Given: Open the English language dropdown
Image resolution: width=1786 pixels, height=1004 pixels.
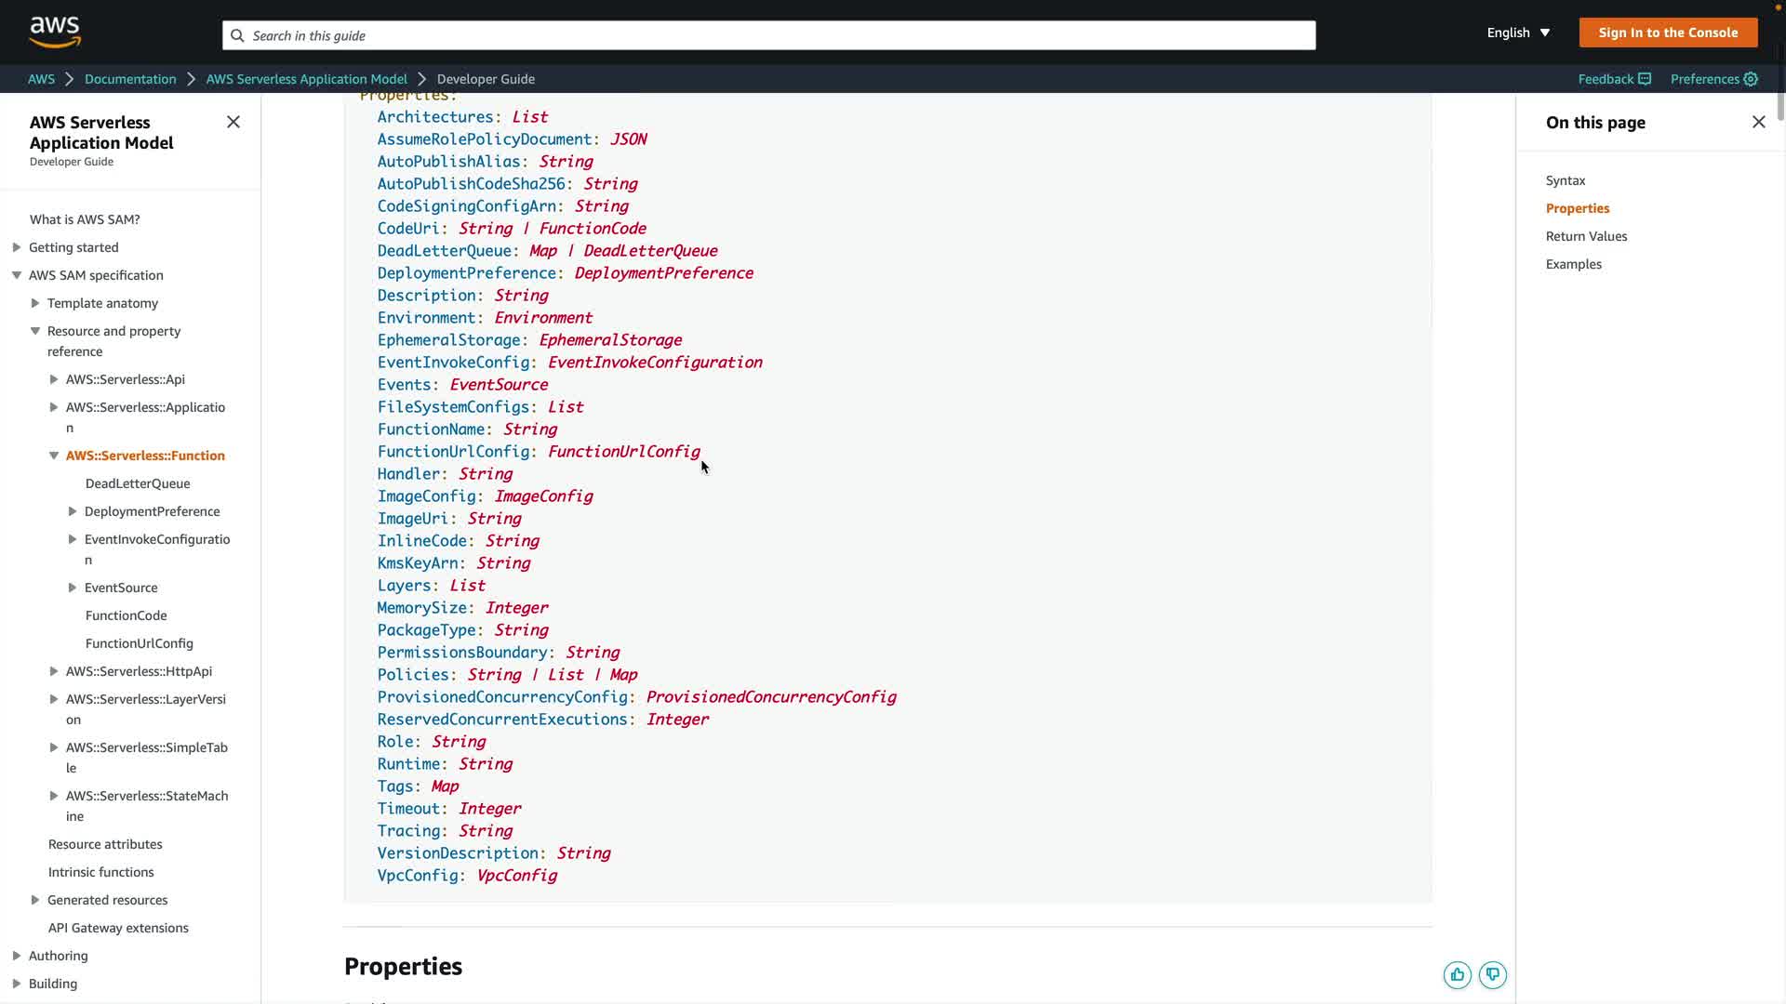Looking at the screenshot, I should [1517, 33].
